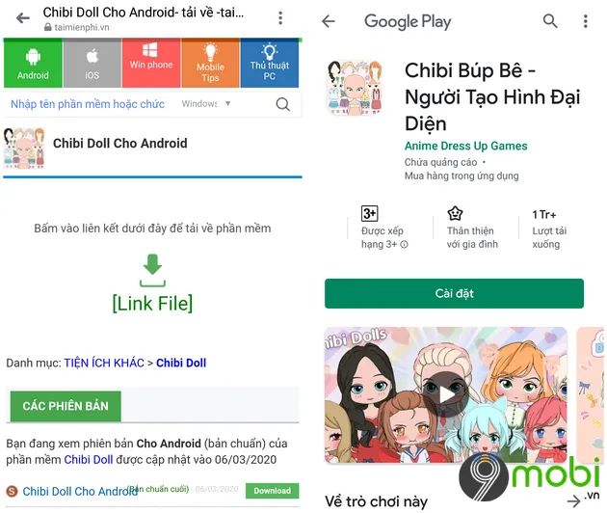
Task: Tap the Google Play back arrow
Action: click(329, 21)
